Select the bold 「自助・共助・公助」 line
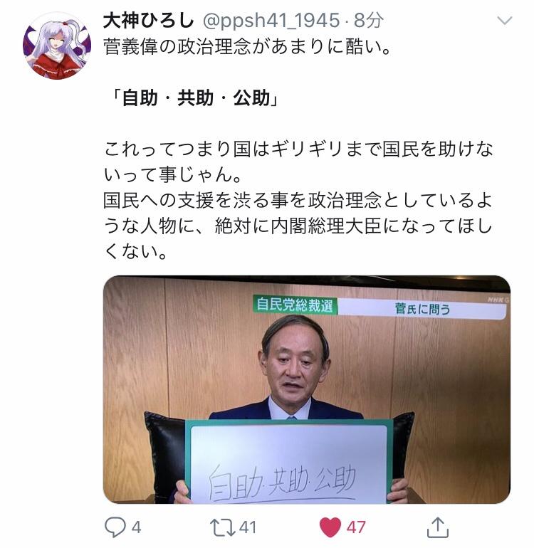This screenshot has height=548, width=534. [194, 98]
